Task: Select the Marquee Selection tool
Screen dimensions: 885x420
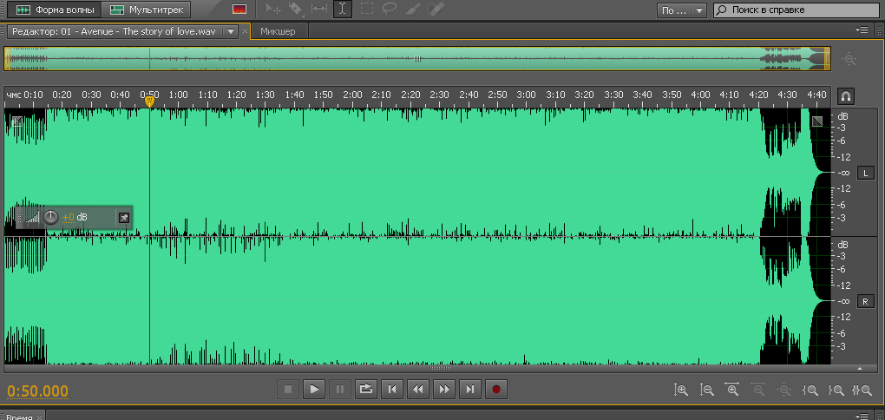Action: pos(367,9)
